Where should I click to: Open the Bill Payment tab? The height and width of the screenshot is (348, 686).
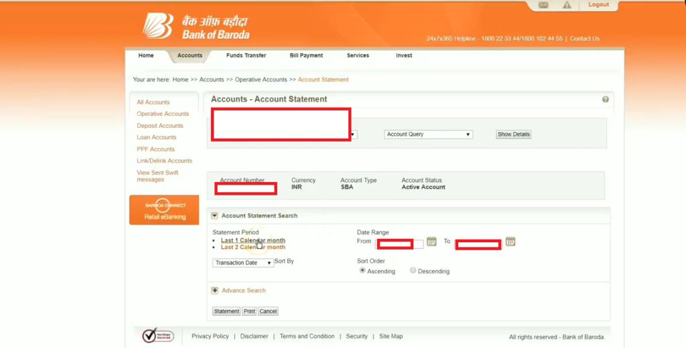(x=306, y=56)
